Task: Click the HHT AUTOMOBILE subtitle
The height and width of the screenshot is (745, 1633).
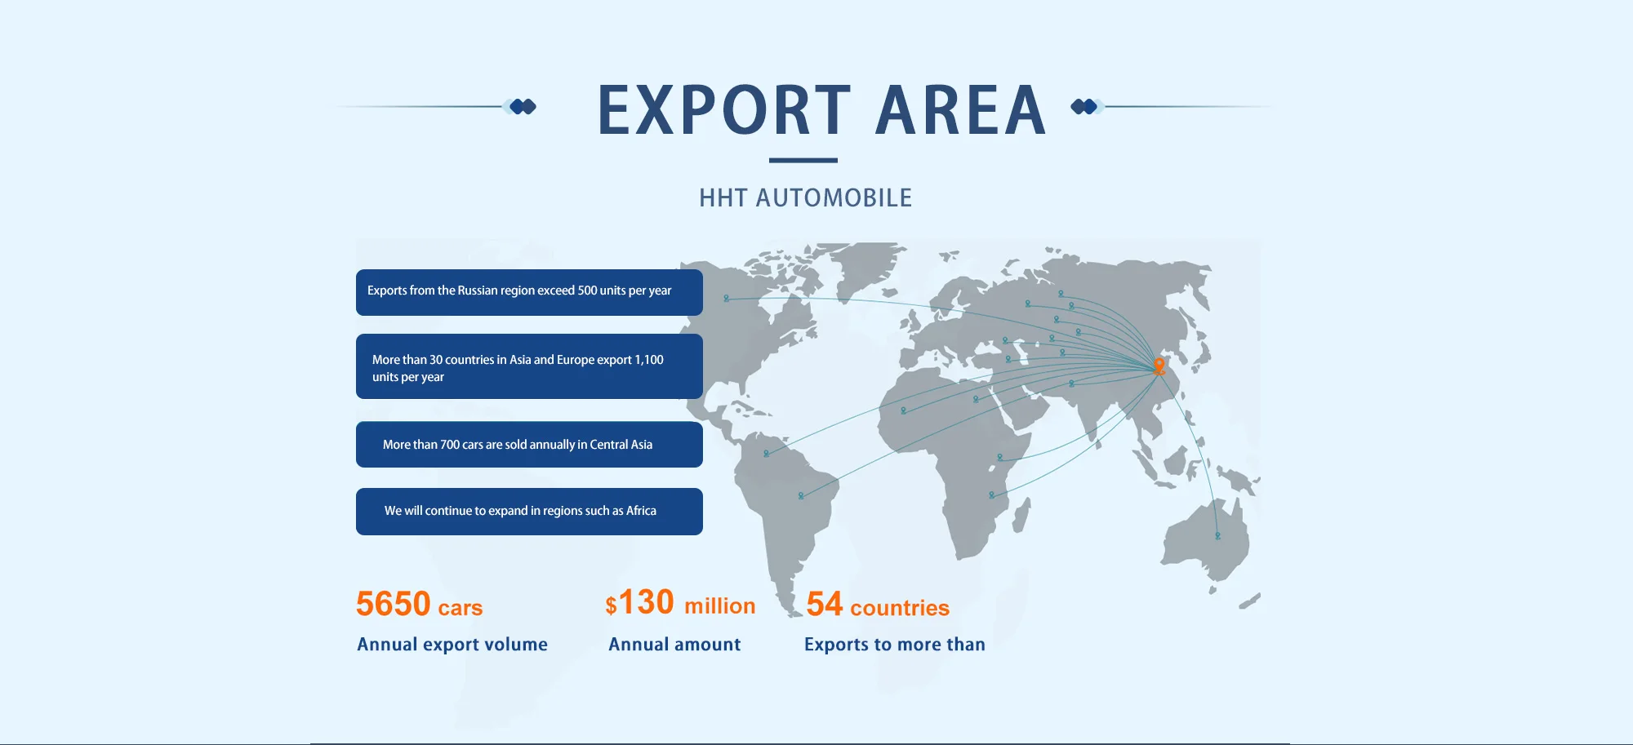Action: pos(805,198)
